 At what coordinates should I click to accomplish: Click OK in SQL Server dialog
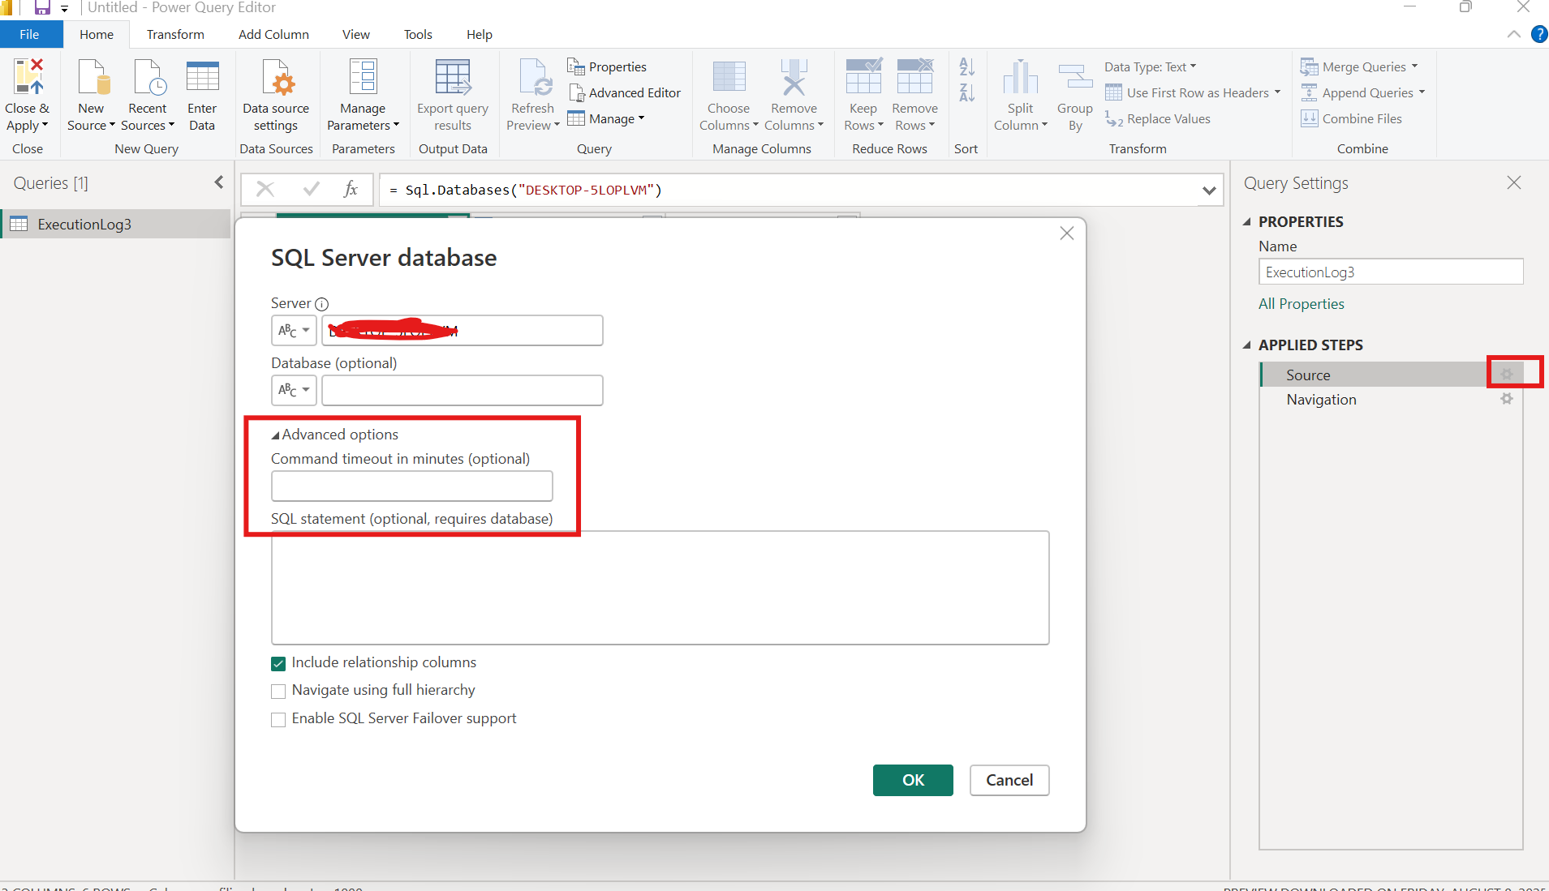click(913, 780)
